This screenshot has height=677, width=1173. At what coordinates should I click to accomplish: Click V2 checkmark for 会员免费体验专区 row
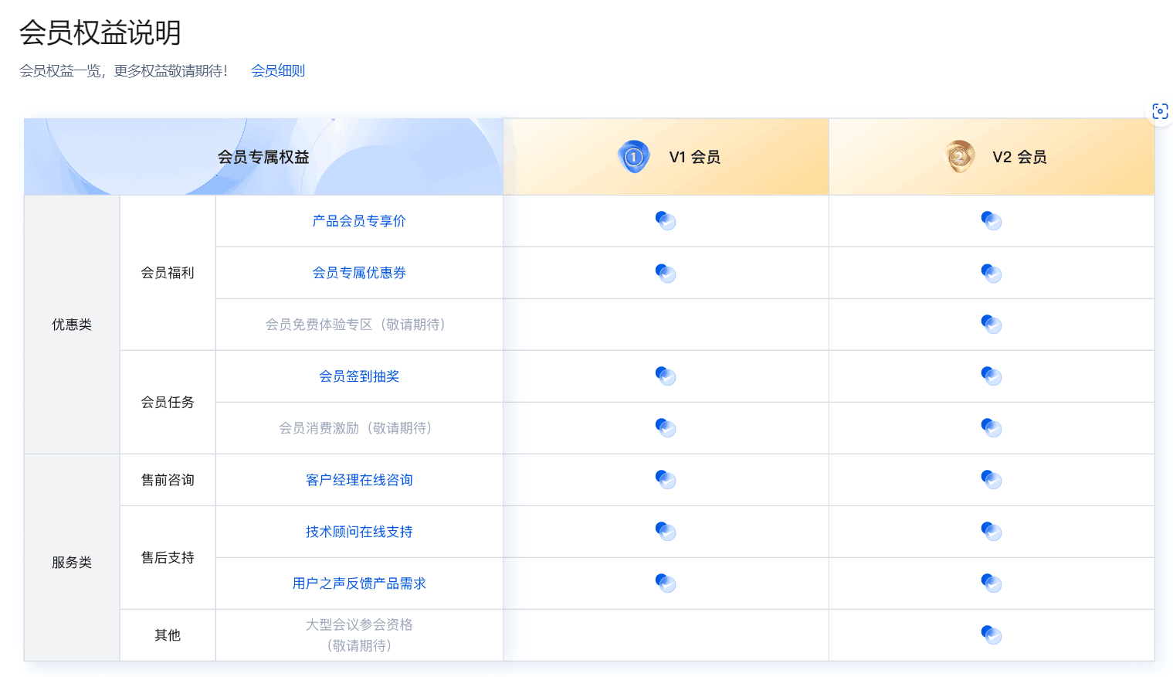tap(992, 325)
